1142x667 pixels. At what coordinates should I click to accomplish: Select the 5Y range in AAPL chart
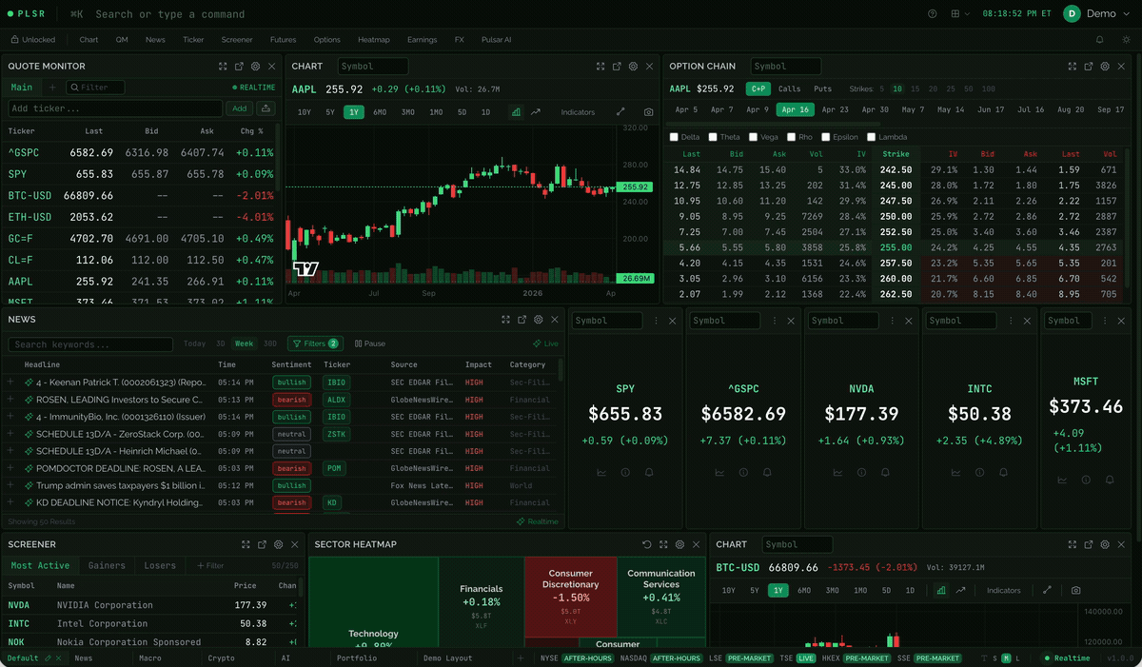pos(329,112)
